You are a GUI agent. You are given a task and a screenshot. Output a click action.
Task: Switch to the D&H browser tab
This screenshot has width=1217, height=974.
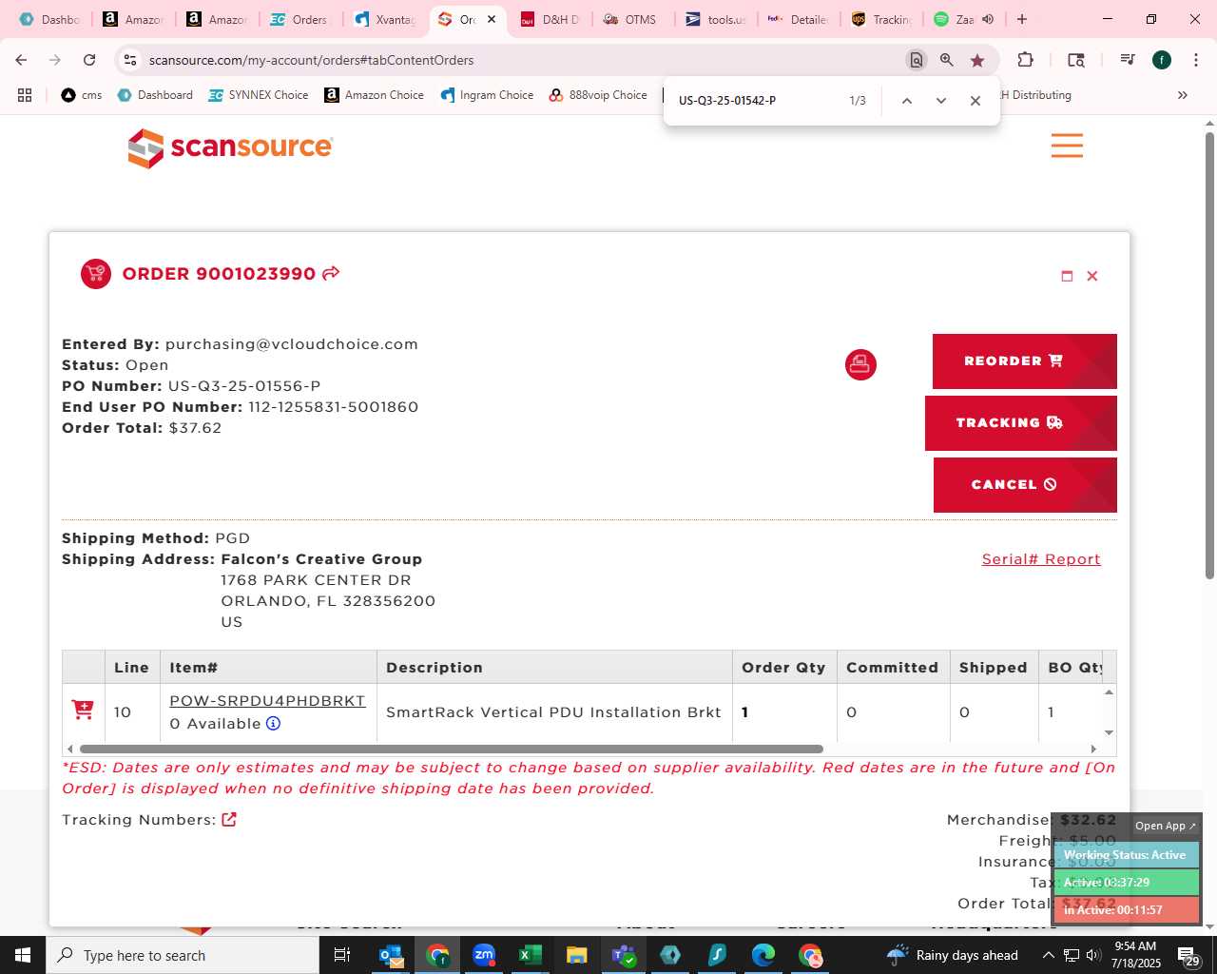(x=551, y=19)
